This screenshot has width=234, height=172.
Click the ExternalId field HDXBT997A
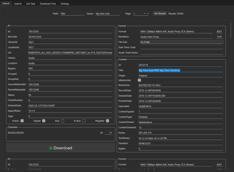coord(181,106)
